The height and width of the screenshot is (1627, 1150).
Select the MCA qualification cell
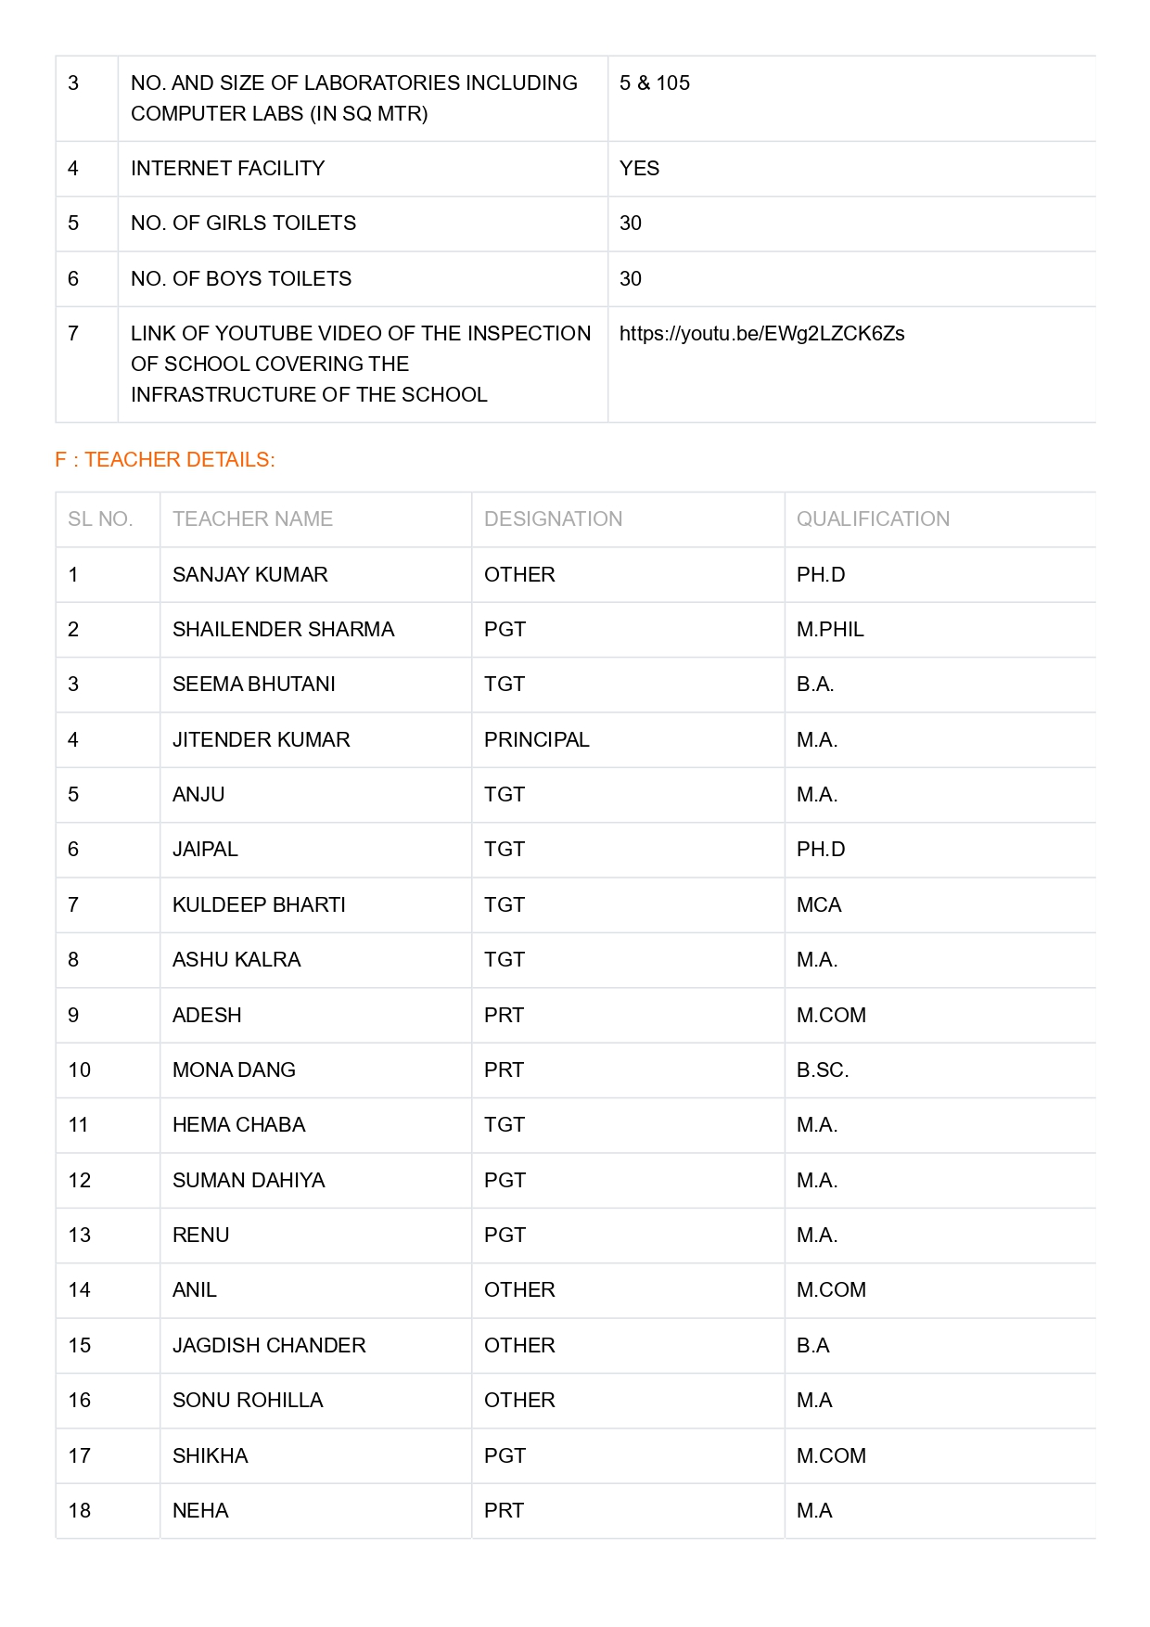point(818,905)
